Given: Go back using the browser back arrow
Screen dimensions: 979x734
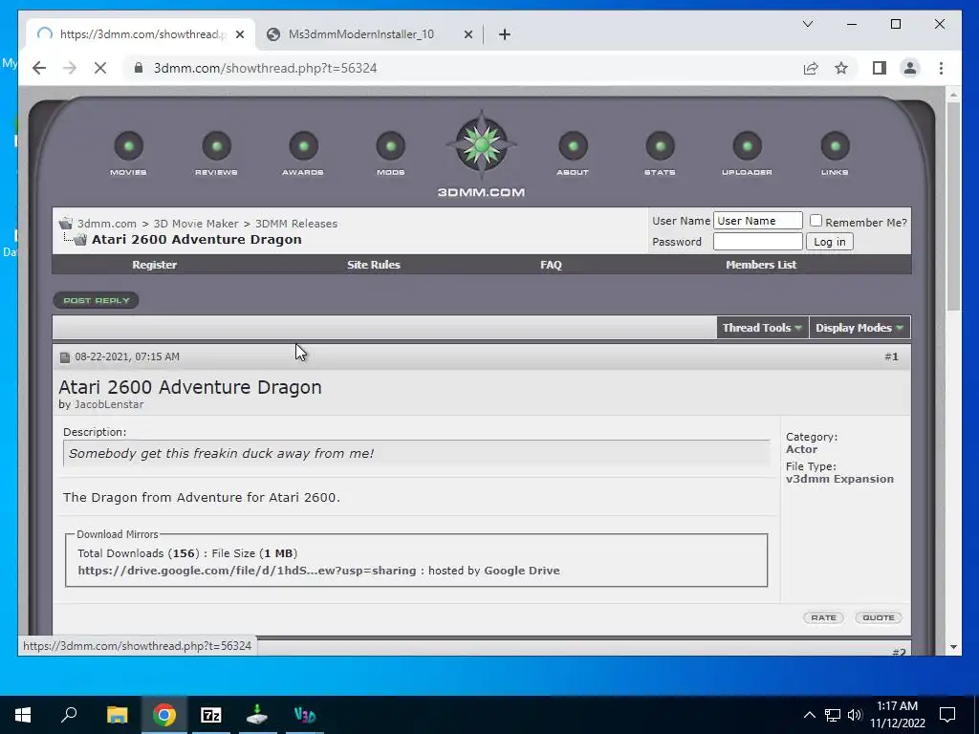Looking at the screenshot, I should click(38, 68).
